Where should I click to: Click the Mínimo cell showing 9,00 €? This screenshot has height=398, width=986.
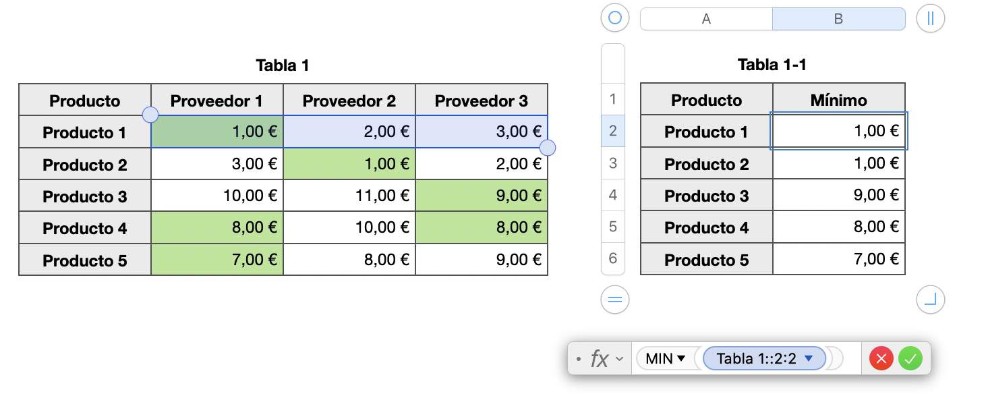[x=839, y=196]
